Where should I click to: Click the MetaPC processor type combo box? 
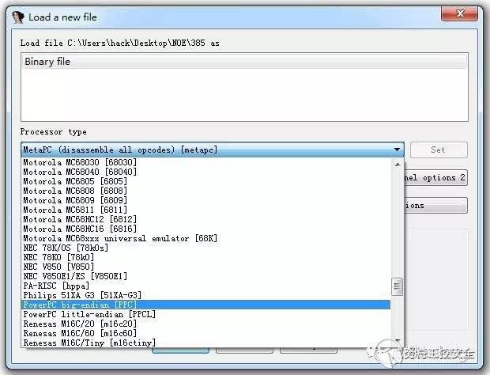(213, 150)
